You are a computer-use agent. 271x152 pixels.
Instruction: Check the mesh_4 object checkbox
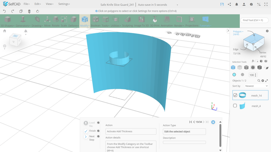click(235, 105)
